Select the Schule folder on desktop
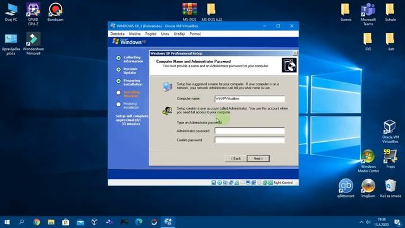The width and height of the screenshot is (405, 228). tap(390, 12)
